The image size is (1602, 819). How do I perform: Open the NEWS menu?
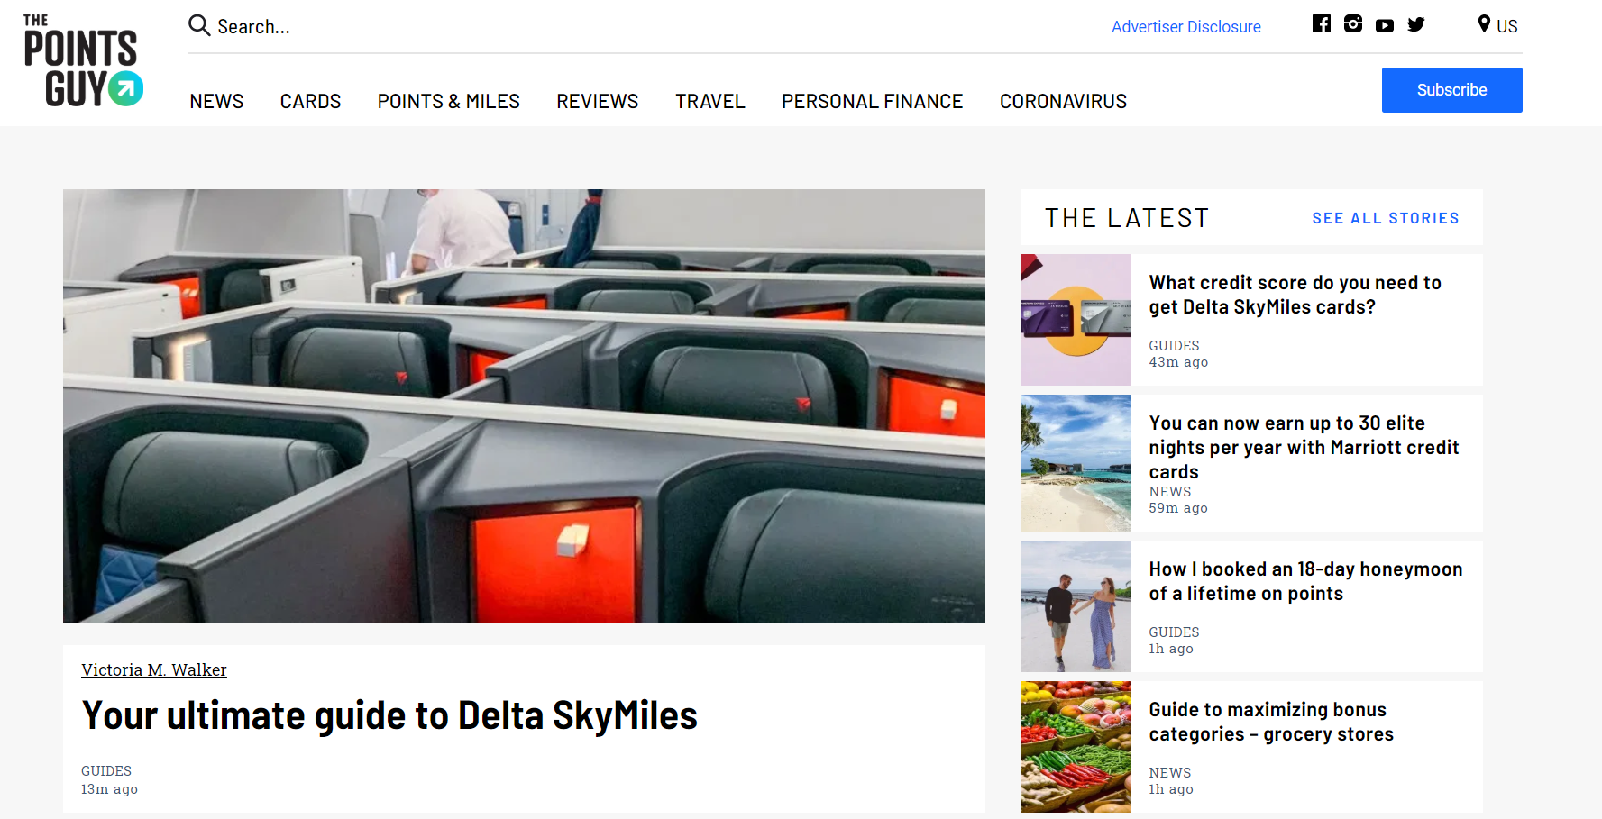coord(216,101)
